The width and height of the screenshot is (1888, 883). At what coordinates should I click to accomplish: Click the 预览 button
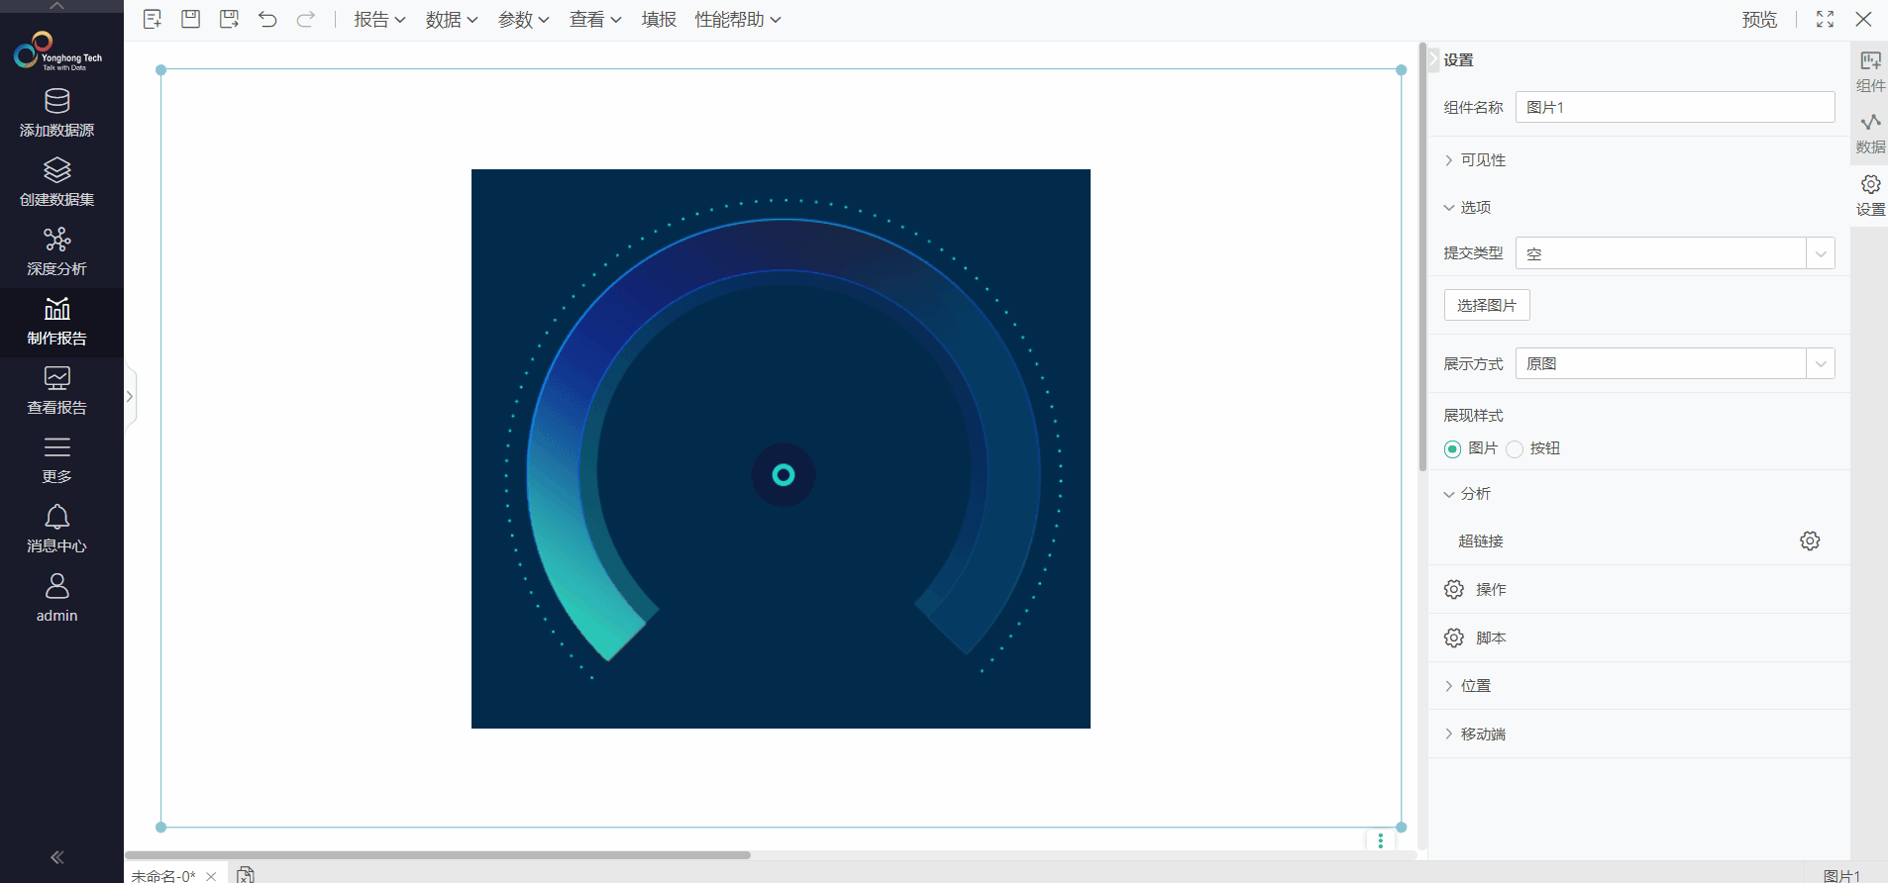1759,19
